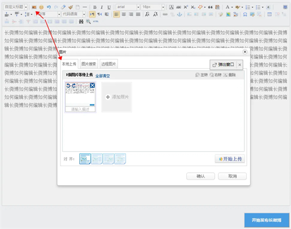Select the first image alignment option
The image size is (291, 229).
click(85, 159)
